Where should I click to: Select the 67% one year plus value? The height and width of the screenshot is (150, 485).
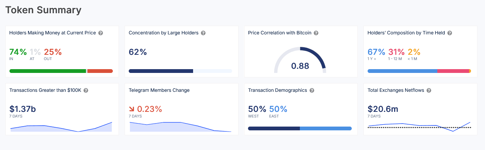[376, 52]
